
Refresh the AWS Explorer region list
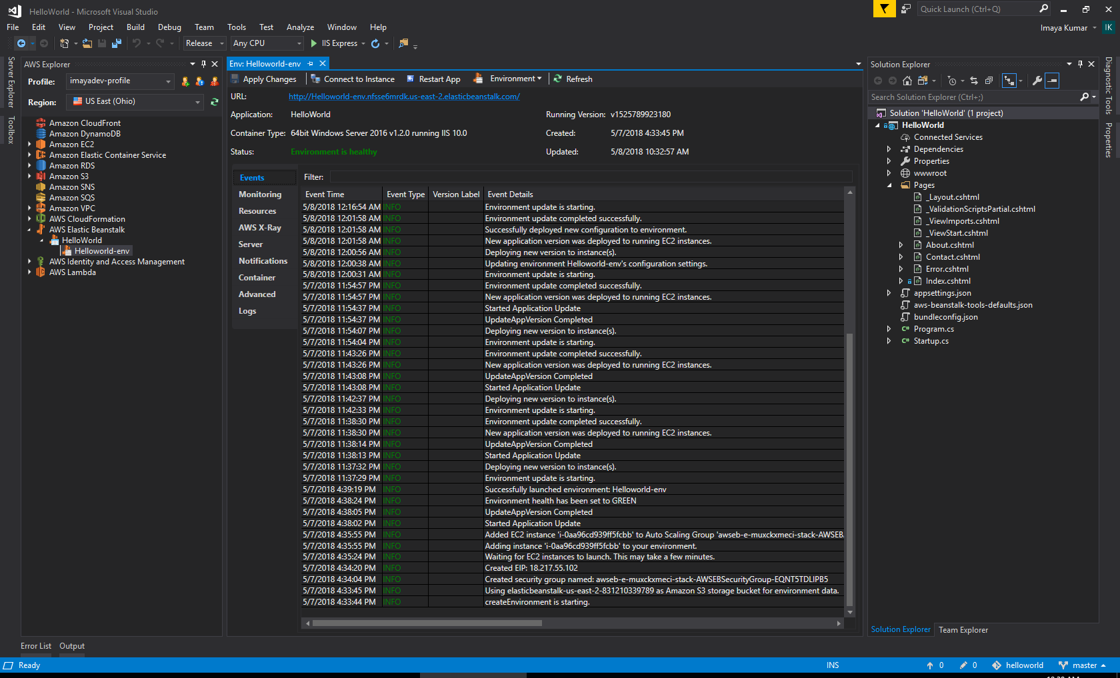215,102
